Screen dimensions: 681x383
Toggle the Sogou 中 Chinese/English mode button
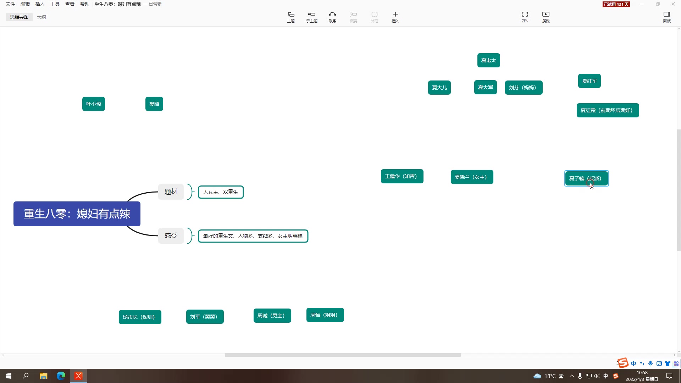pos(633,363)
